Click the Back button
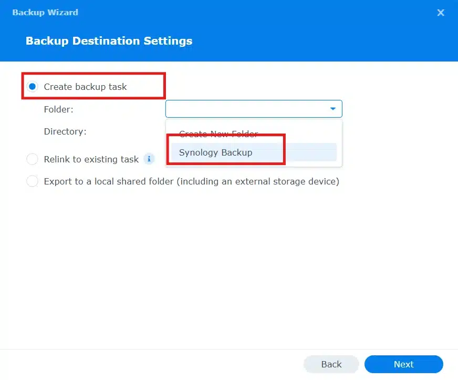 (x=331, y=364)
